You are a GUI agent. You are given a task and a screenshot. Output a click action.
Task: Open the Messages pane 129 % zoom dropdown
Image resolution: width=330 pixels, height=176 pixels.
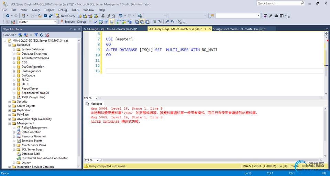97,161
